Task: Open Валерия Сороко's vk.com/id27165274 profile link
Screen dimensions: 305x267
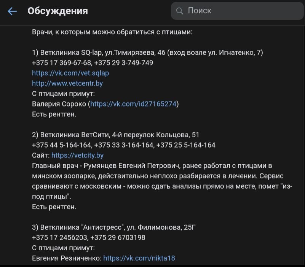Action: [133, 104]
